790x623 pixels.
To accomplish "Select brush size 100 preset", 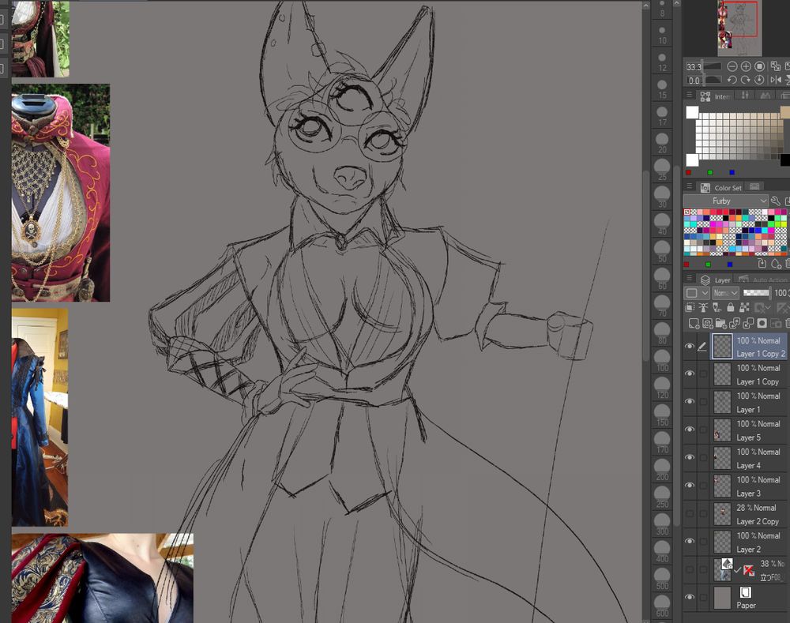I will (x=662, y=361).
